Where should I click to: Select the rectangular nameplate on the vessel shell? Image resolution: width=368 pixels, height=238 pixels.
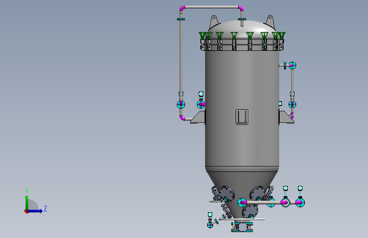(242, 117)
